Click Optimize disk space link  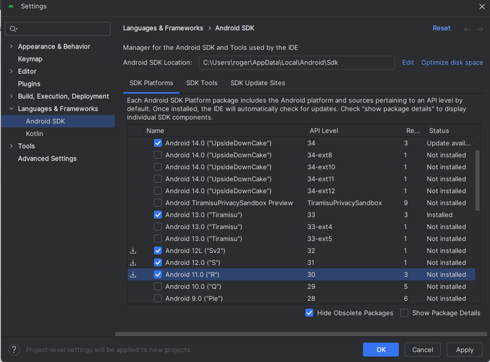coord(452,63)
